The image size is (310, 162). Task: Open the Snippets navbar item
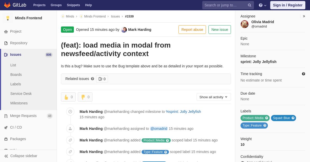(73, 5)
